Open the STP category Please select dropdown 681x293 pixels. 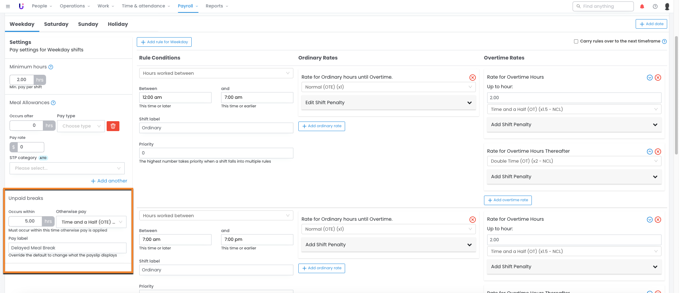click(x=67, y=168)
